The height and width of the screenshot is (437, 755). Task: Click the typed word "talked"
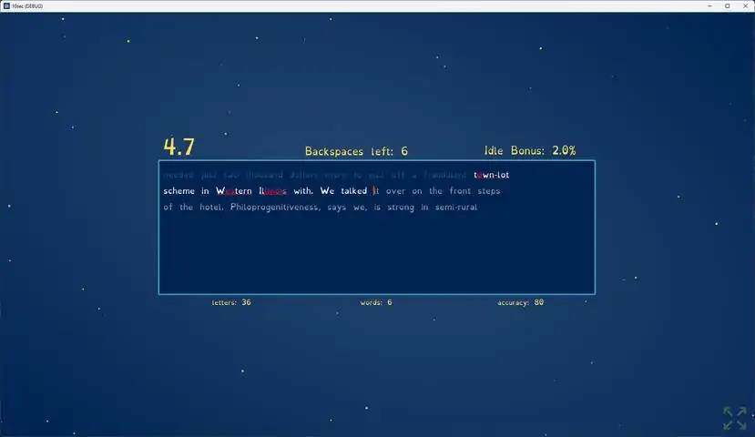[x=354, y=191]
